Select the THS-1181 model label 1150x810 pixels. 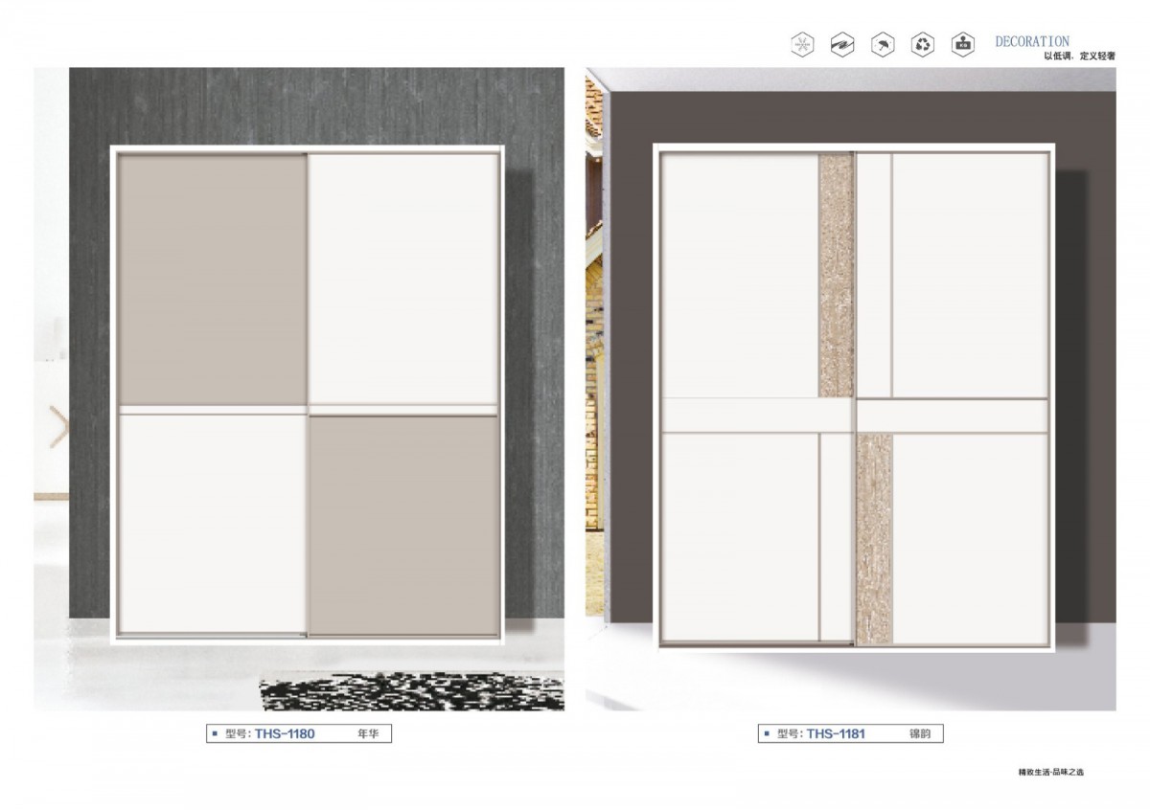pos(836,734)
